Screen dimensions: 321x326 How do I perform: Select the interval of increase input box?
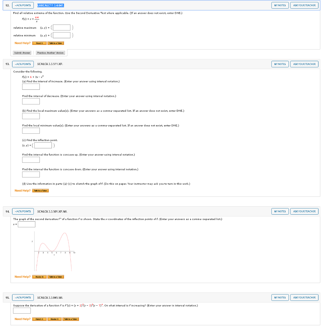(31, 87)
